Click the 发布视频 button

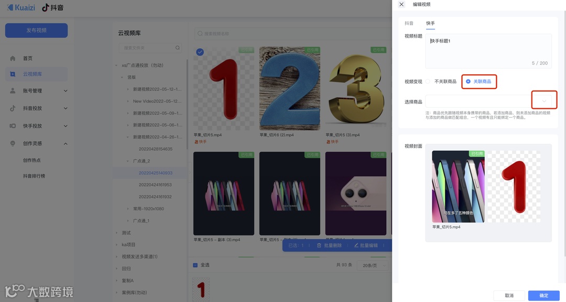[x=36, y=30]
